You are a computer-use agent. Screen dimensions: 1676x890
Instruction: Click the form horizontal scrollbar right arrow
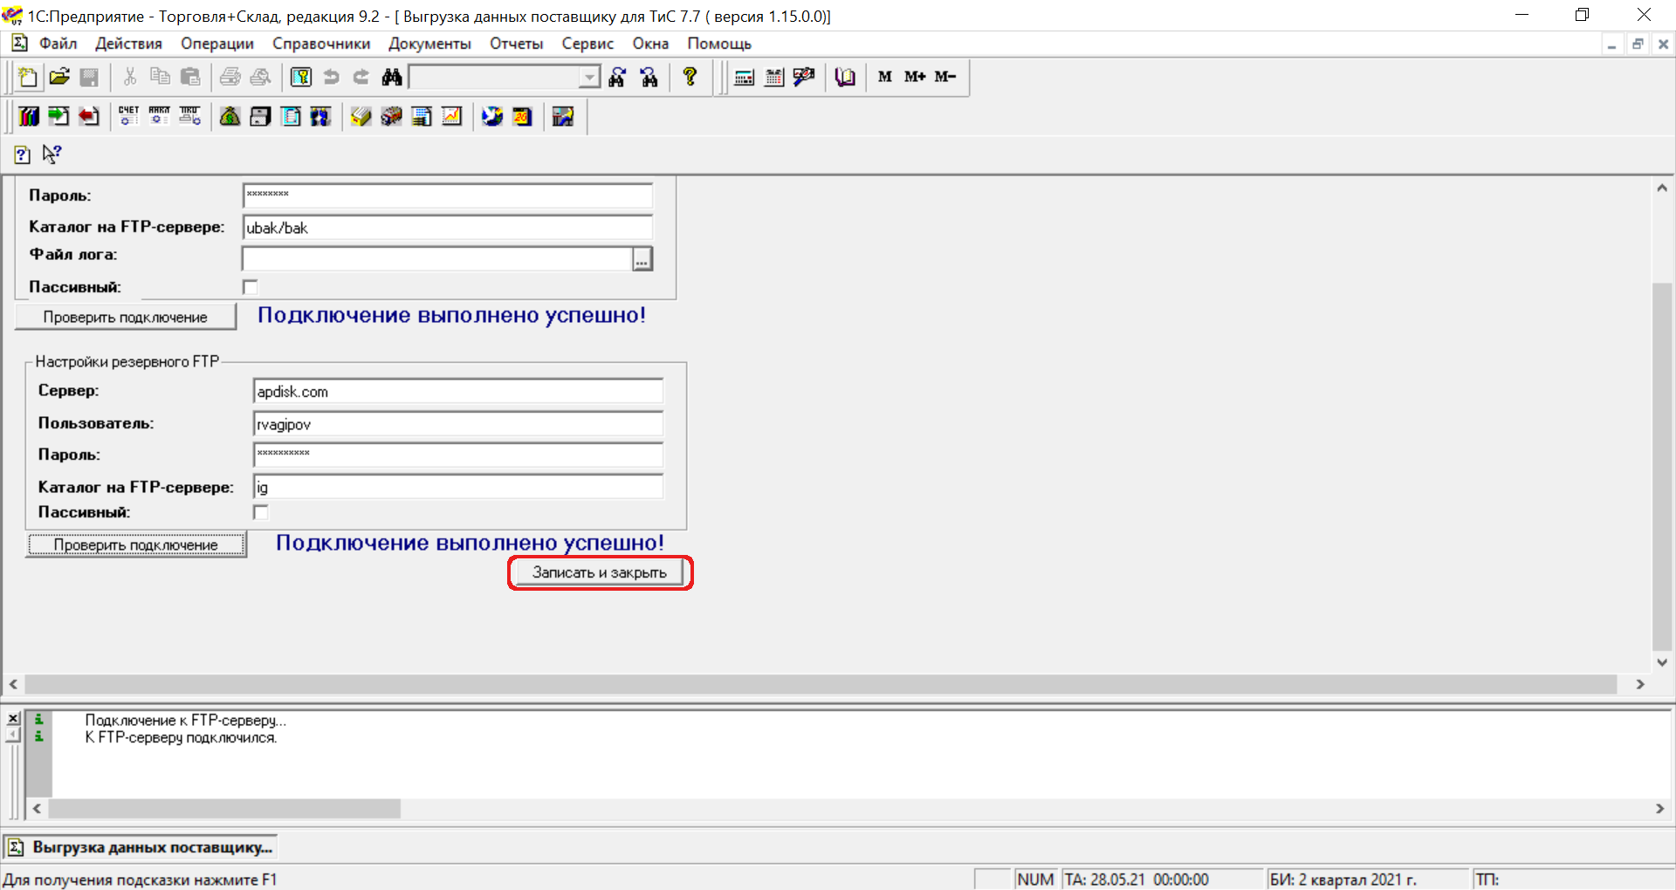coord(1640,684)
